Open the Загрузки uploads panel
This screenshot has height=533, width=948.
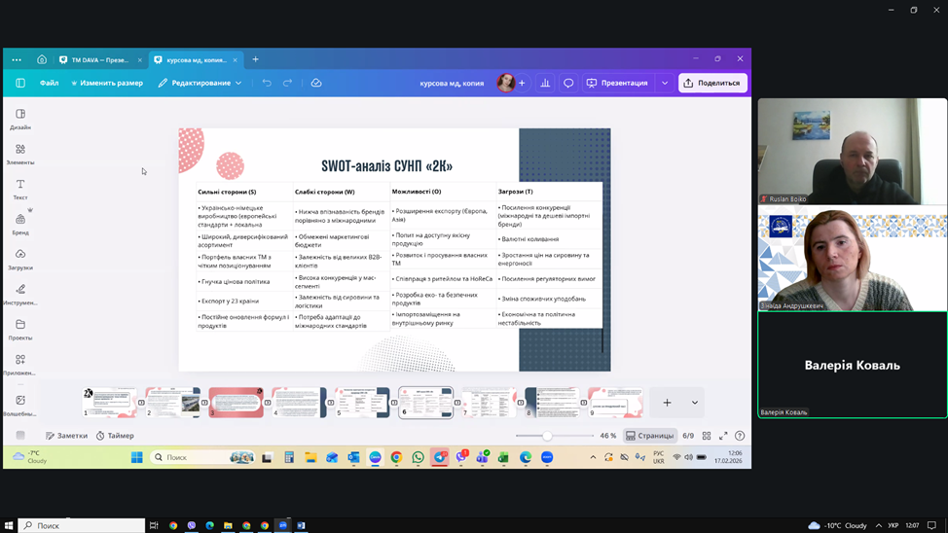20,259
